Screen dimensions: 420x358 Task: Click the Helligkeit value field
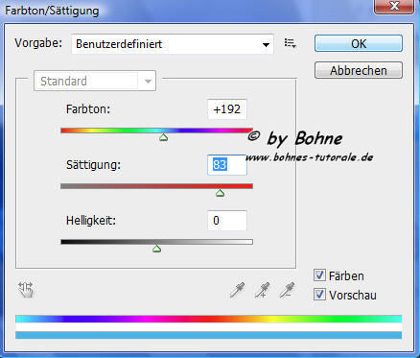click(227, 221)
